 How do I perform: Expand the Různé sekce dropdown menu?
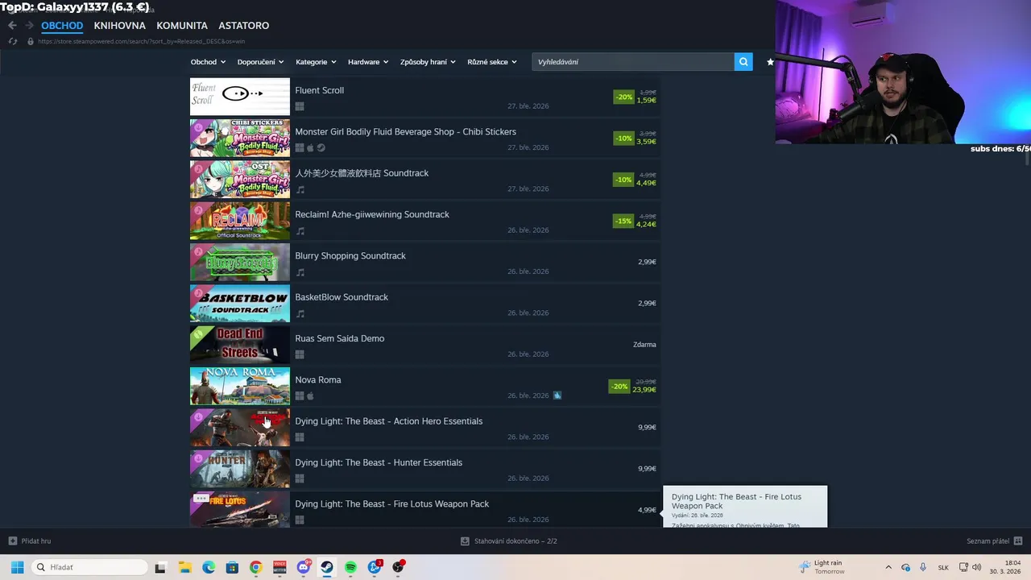491,62
